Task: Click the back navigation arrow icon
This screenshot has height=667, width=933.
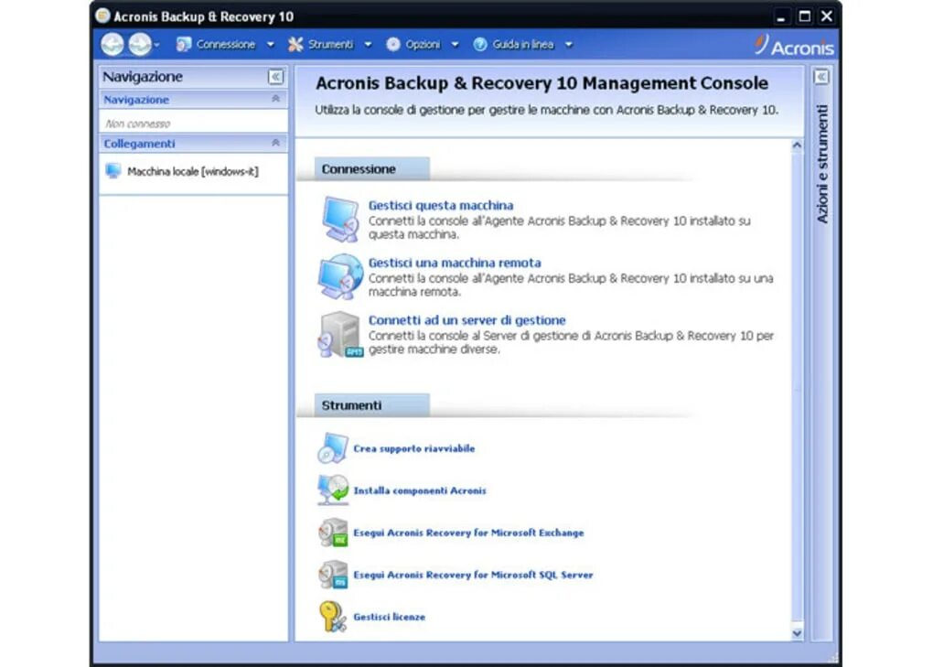Action: click(x=112, y=45)
